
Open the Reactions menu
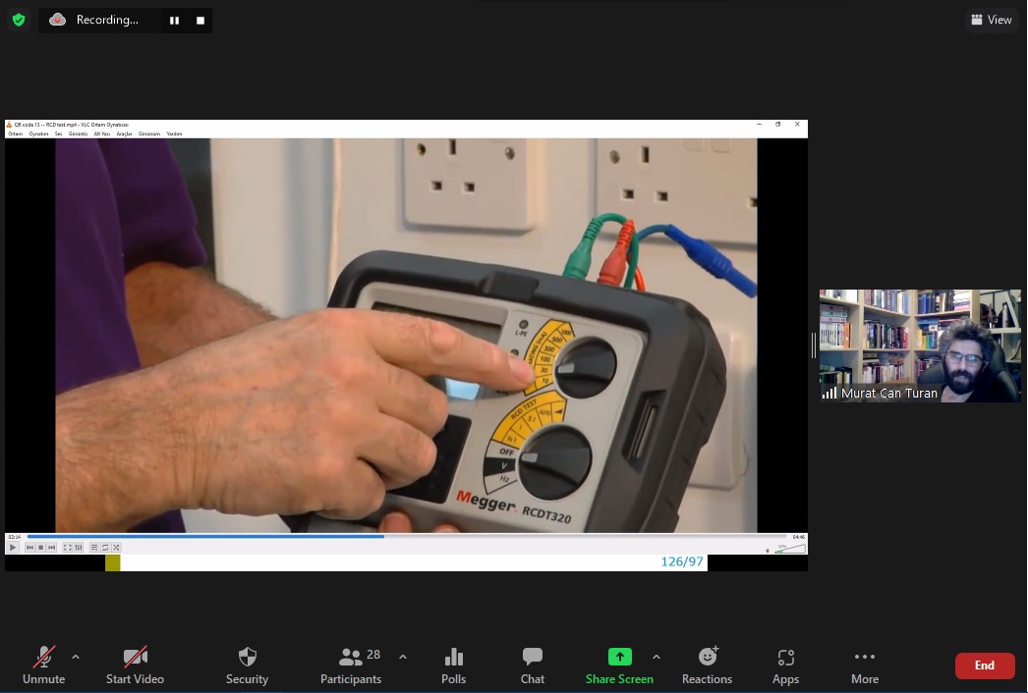(707, 665)
